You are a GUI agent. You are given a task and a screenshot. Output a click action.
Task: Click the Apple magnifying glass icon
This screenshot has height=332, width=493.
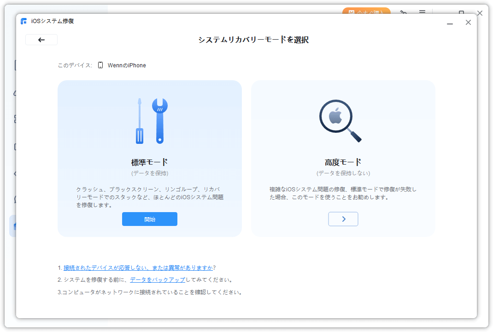click(340, 121)
